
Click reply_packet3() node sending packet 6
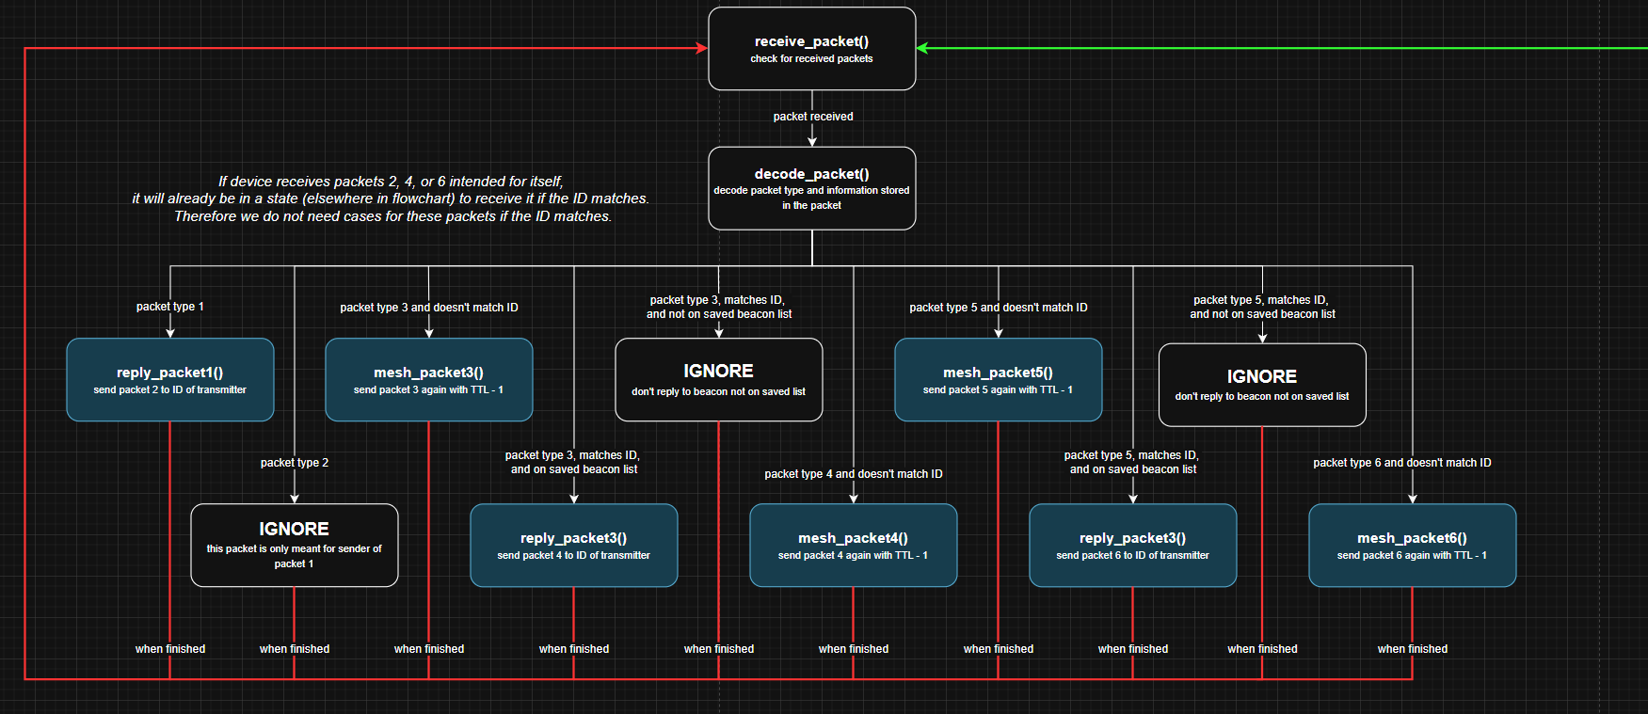pos(1133,546)
